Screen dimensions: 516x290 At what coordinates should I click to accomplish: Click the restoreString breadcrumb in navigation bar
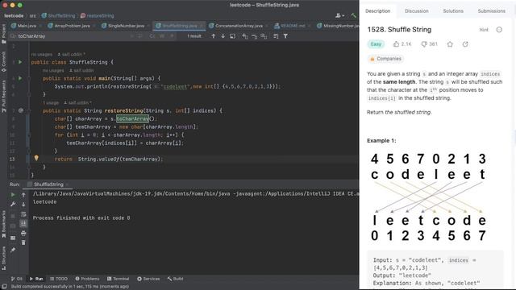coord(98,15)
